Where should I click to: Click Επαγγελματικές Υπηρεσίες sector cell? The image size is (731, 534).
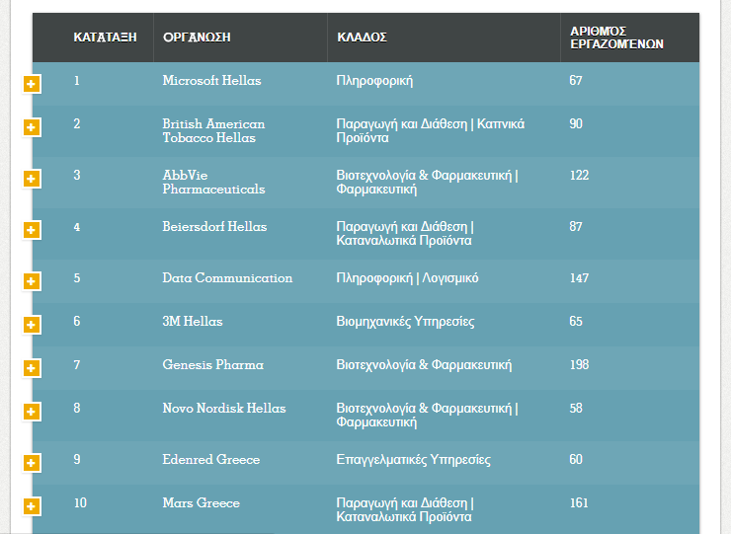tap(414, 459)
